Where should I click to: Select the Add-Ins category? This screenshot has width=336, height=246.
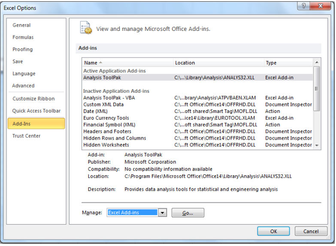(36, 124)
